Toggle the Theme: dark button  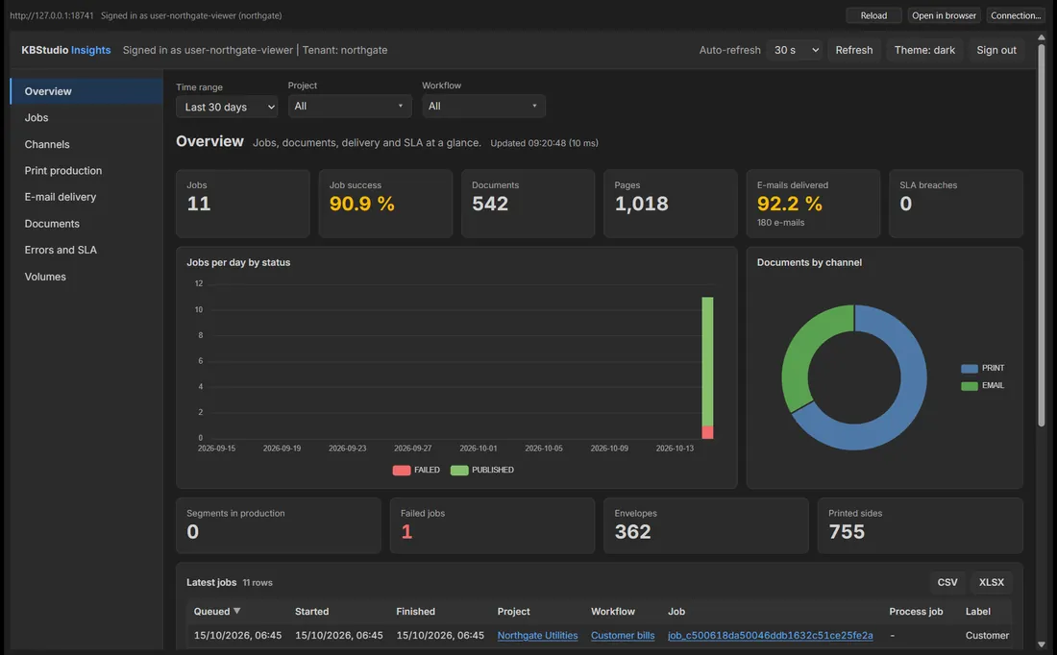[x=924, y=50]
